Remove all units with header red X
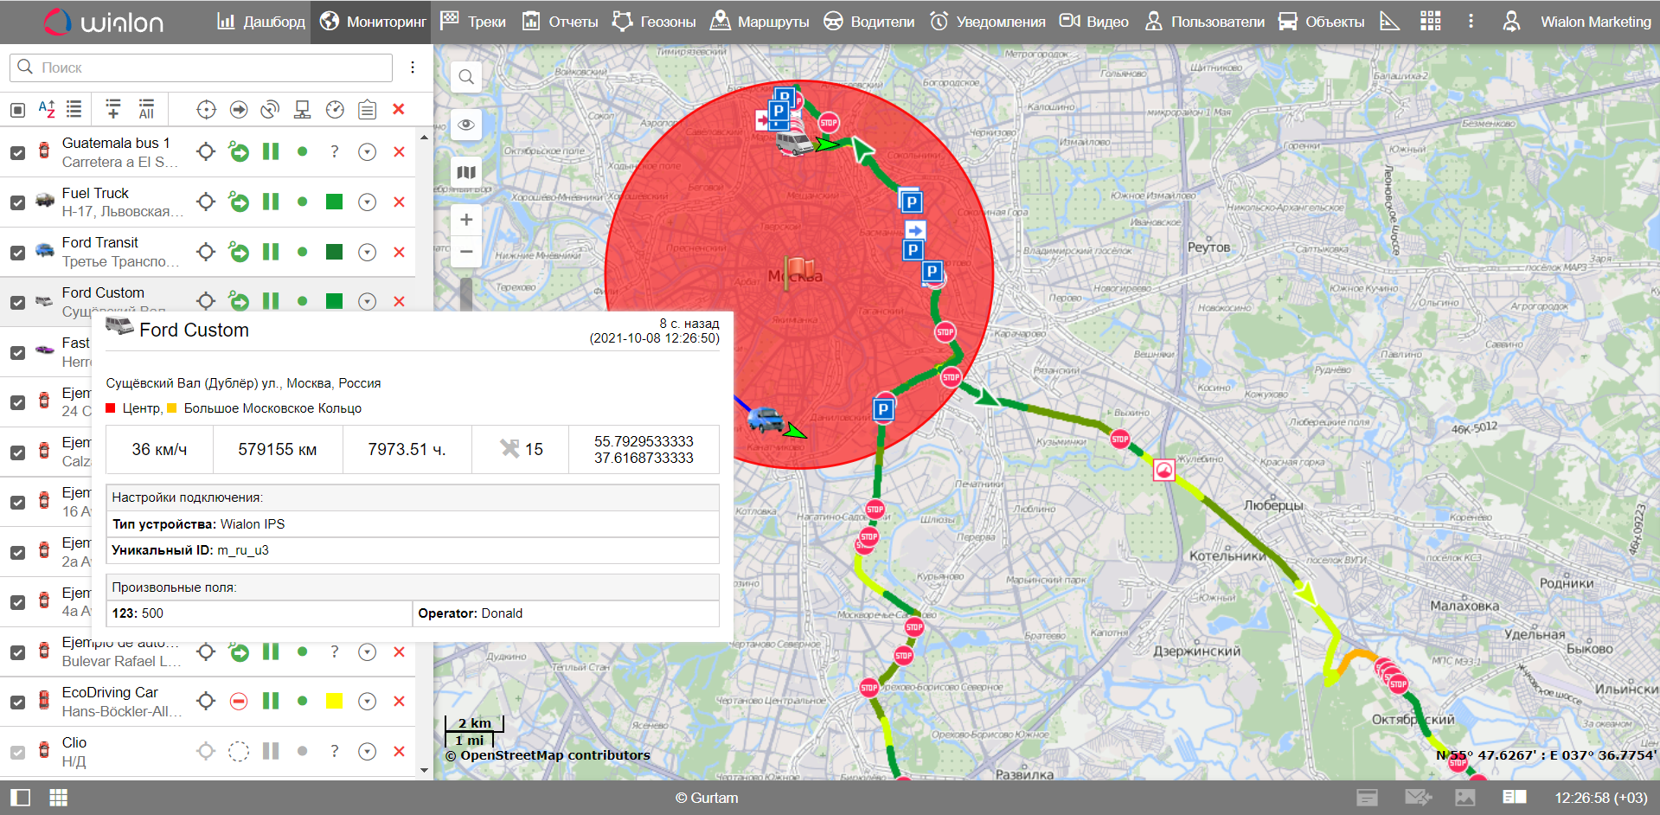The height and width of the screenshot is (815, 1660). click(399, 109)
